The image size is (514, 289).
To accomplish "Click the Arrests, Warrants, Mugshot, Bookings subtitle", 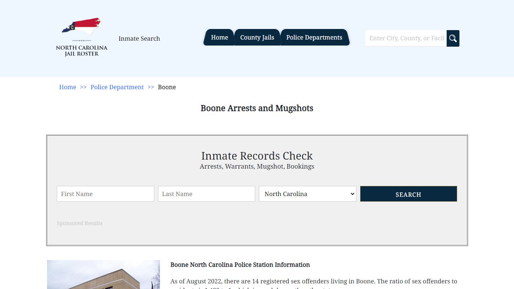I will click(257, 166).
